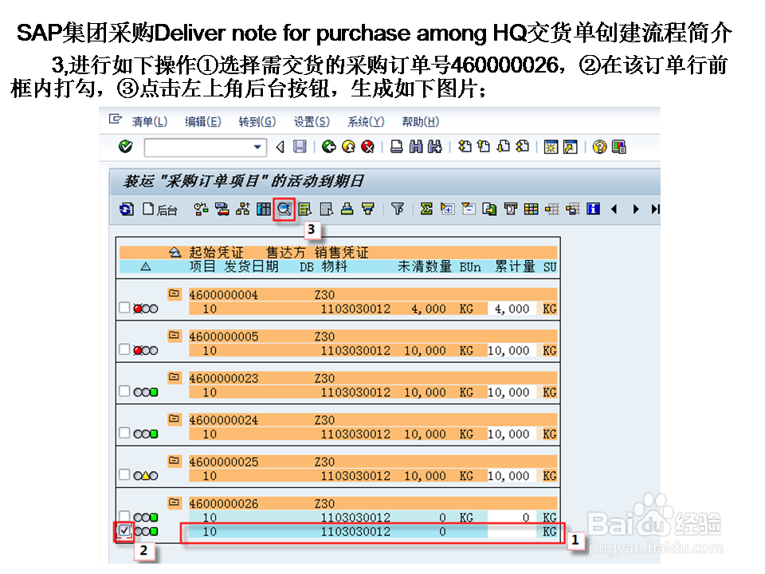Click the Sort ascending icon
The image size is (765, 574).
pyautogui.click(x=347, y=210)
